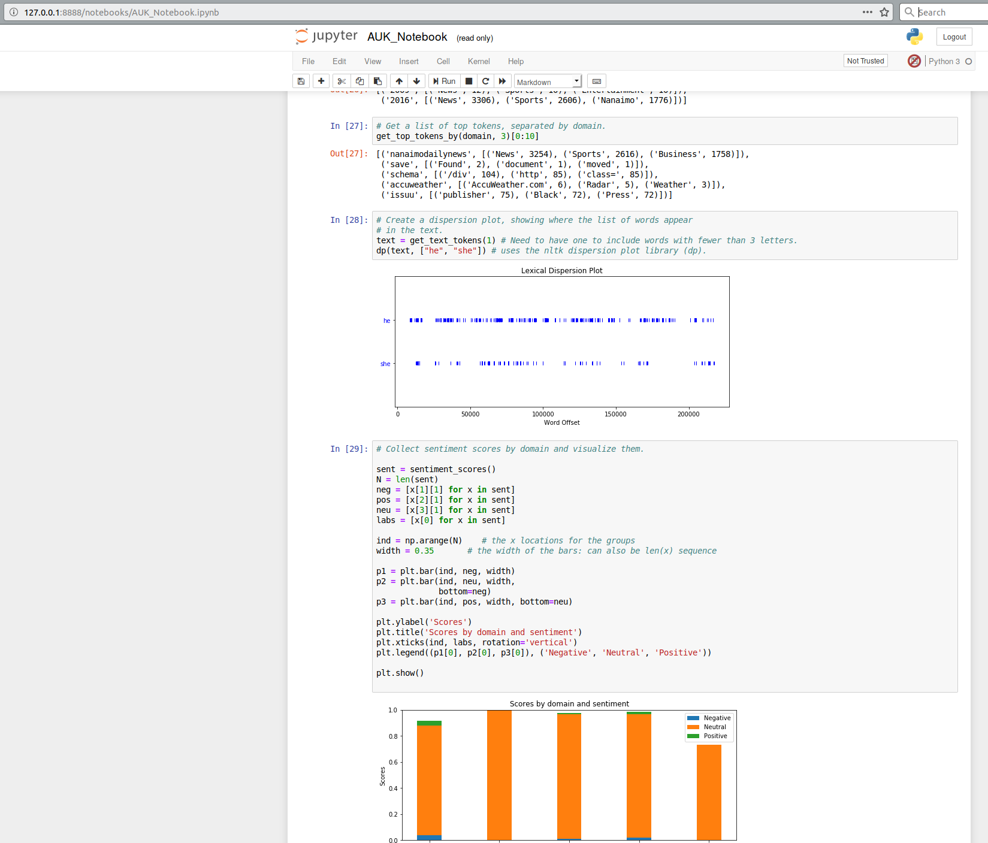Open browser page actions ellipsis menu

(x=868, y=12)
